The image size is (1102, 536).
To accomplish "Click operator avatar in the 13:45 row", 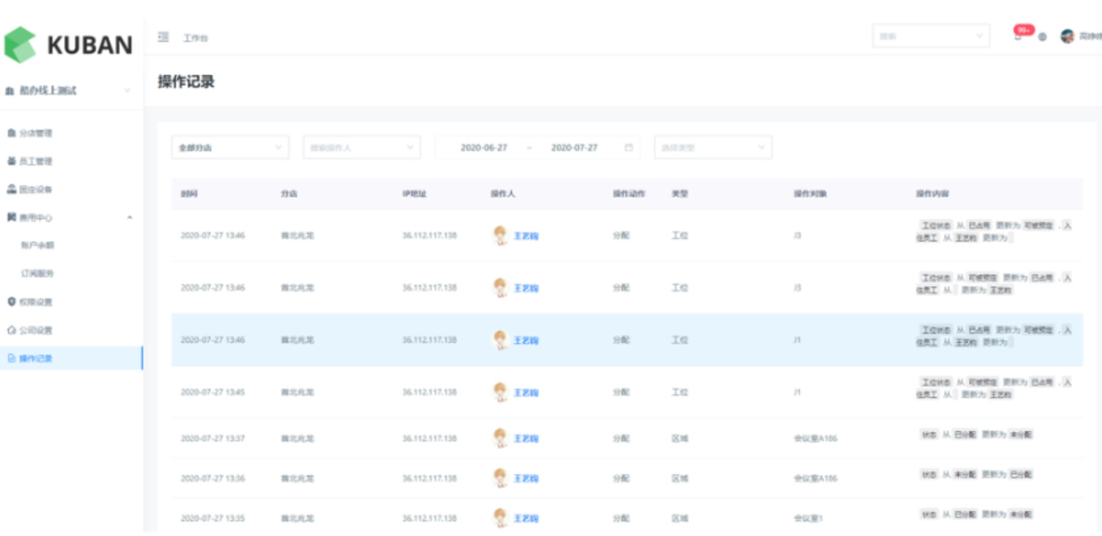I will 500,392.
